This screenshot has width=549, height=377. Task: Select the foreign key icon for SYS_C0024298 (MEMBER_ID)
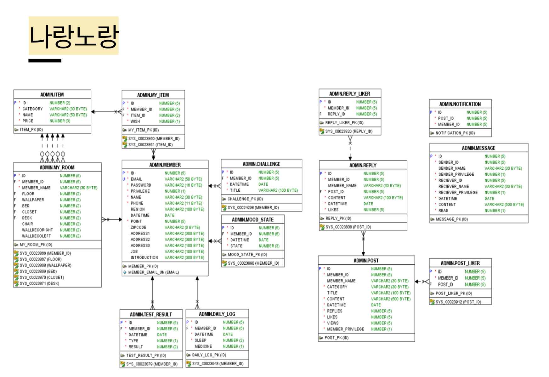click(224, 208)
